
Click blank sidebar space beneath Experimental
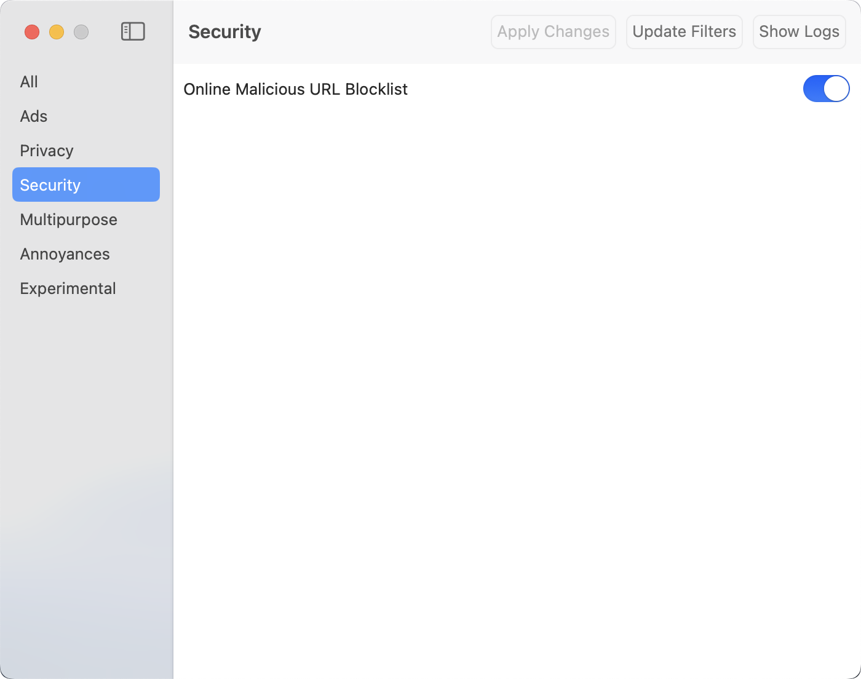click(86, 431)
